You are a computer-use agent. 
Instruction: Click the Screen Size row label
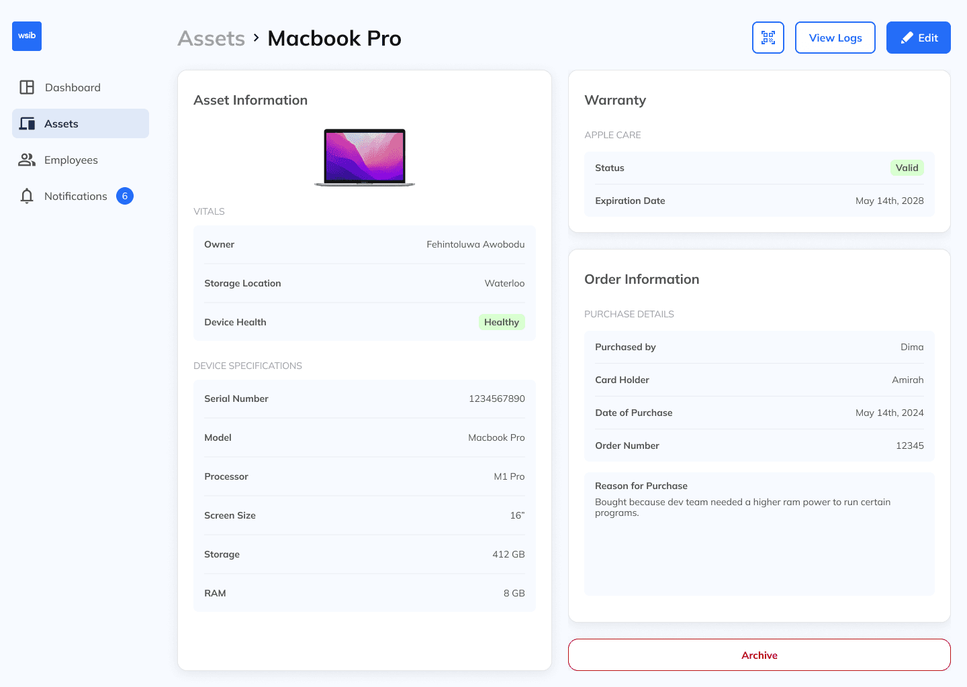pyautogui.click(x=230, y=515)
